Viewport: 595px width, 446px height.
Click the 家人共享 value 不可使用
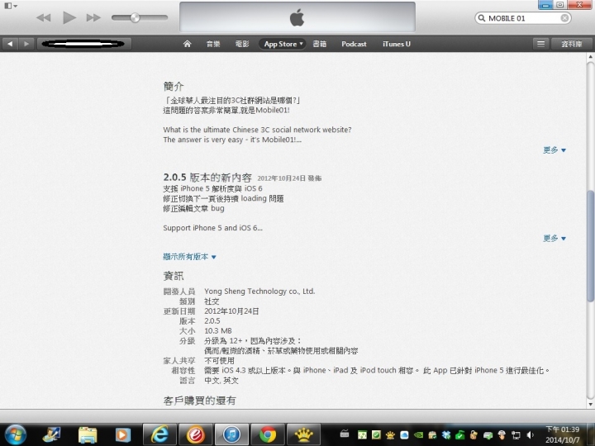[219, 361]
